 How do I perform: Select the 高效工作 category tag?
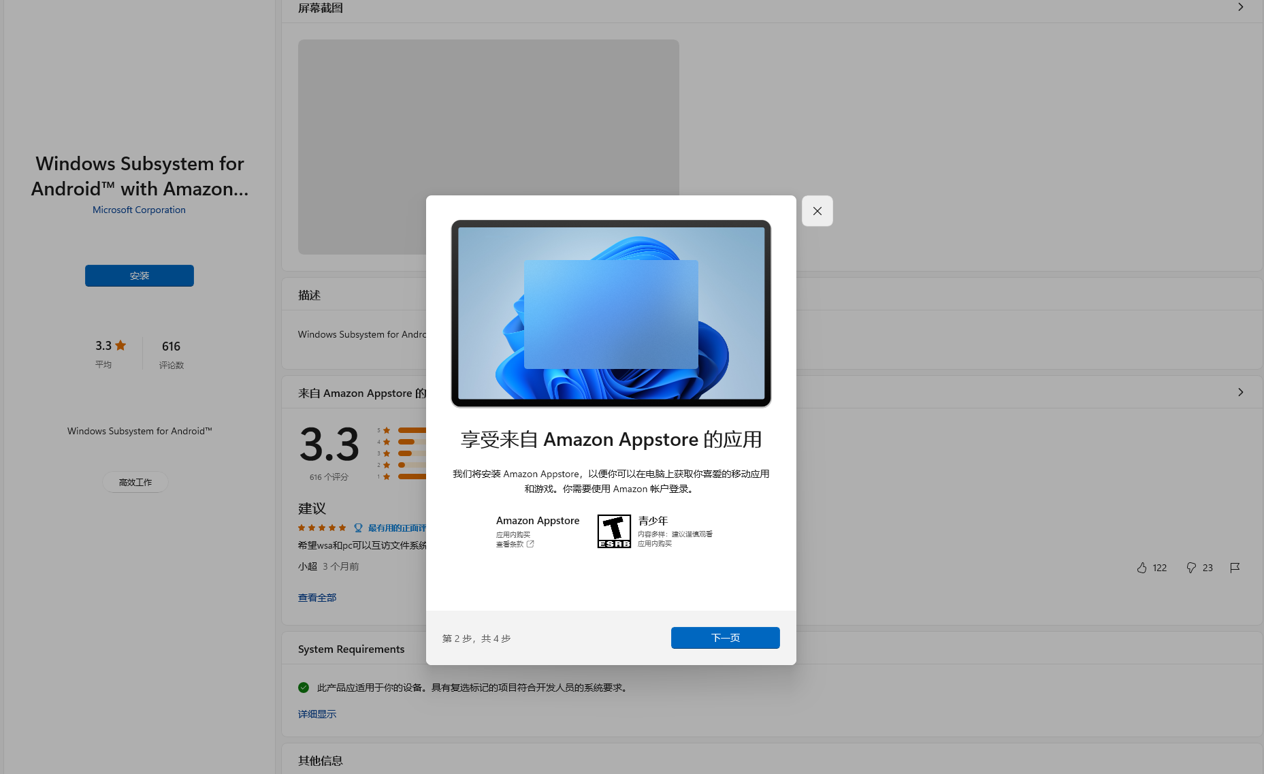(x=135, y=482)
